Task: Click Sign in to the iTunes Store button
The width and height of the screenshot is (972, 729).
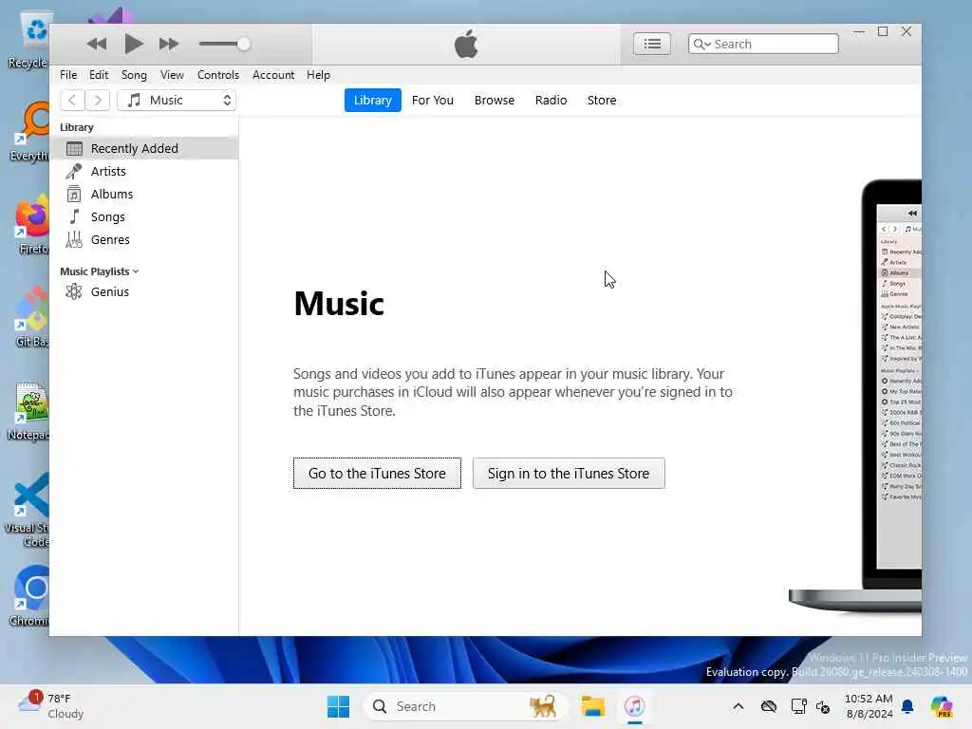Action: (x=569, y=474)
